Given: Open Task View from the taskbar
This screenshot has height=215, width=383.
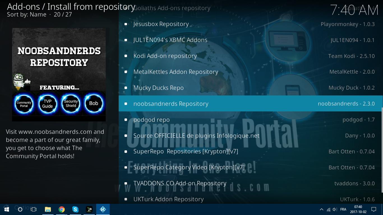Looking at the screenshot, I should pyautogui.click(x=34, y=209).
